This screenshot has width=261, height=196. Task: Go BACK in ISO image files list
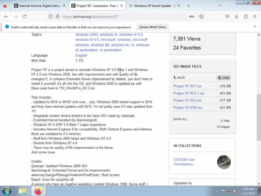(179, 78)
